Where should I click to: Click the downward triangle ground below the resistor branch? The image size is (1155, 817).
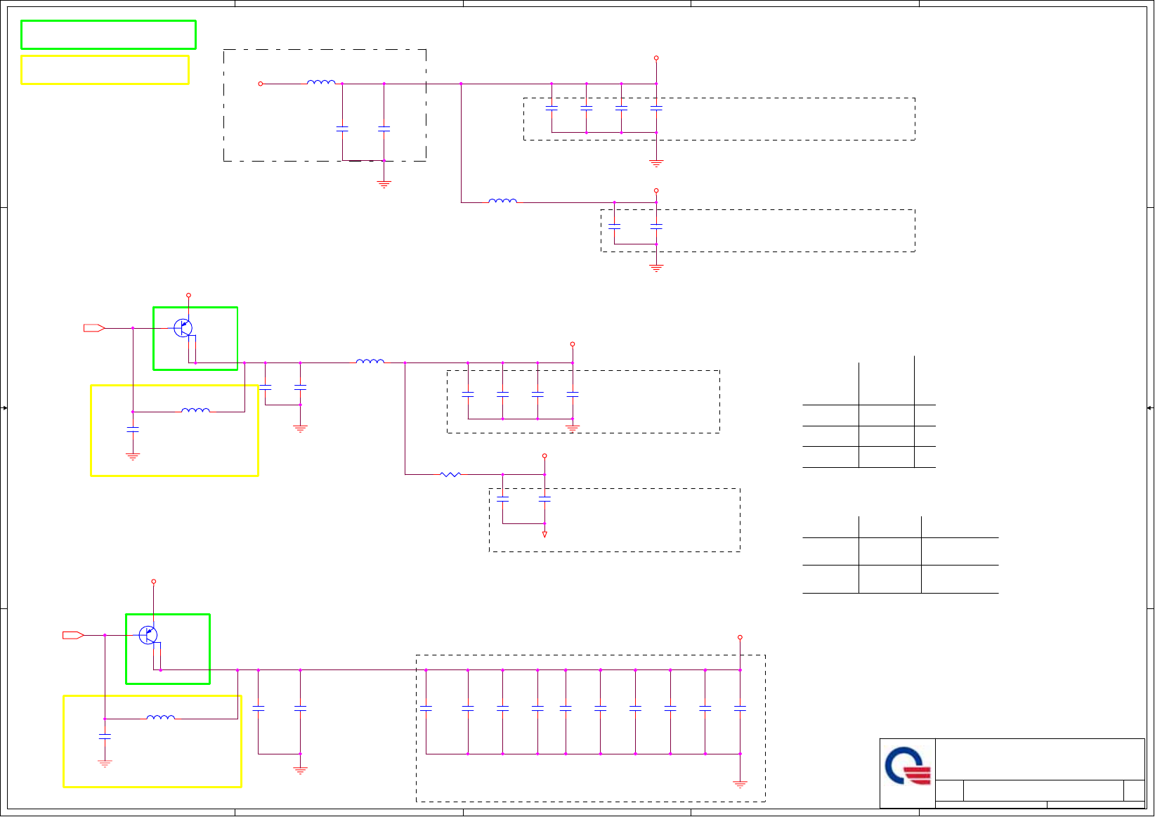(544, 535)
